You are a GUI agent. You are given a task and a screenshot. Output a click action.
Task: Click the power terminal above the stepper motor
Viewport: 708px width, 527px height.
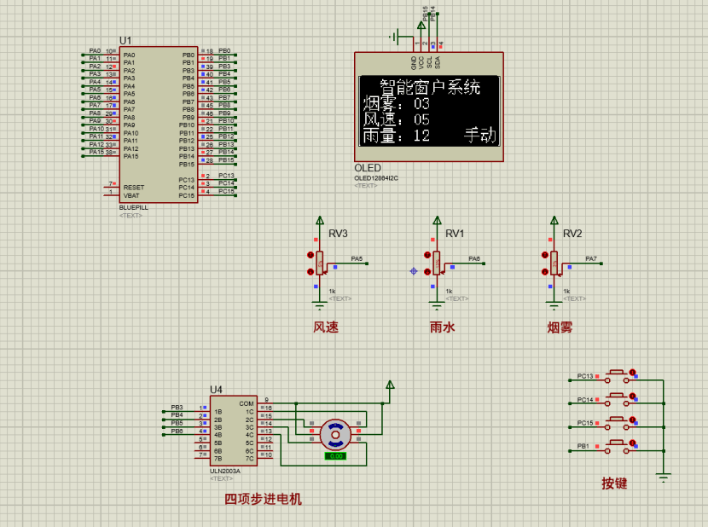[390, 386]
